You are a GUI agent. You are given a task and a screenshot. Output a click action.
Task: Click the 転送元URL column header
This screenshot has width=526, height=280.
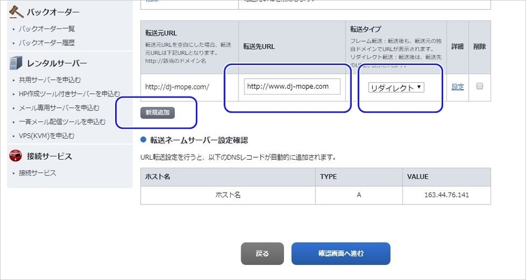189,47
